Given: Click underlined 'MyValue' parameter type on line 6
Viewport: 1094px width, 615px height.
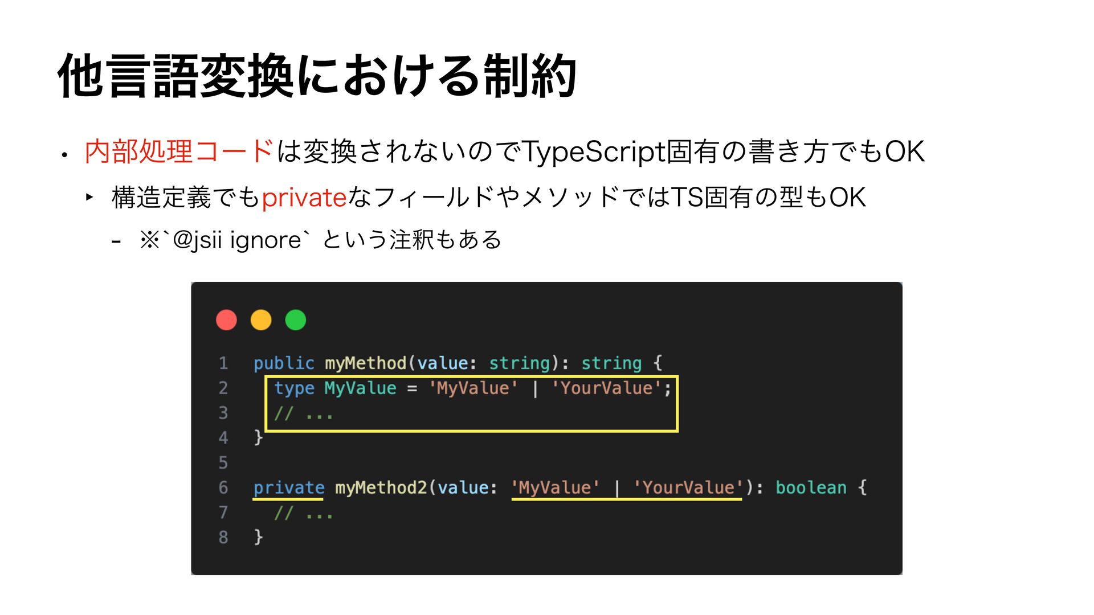Looking at the screenshot, I should click(x=555, y=488).
